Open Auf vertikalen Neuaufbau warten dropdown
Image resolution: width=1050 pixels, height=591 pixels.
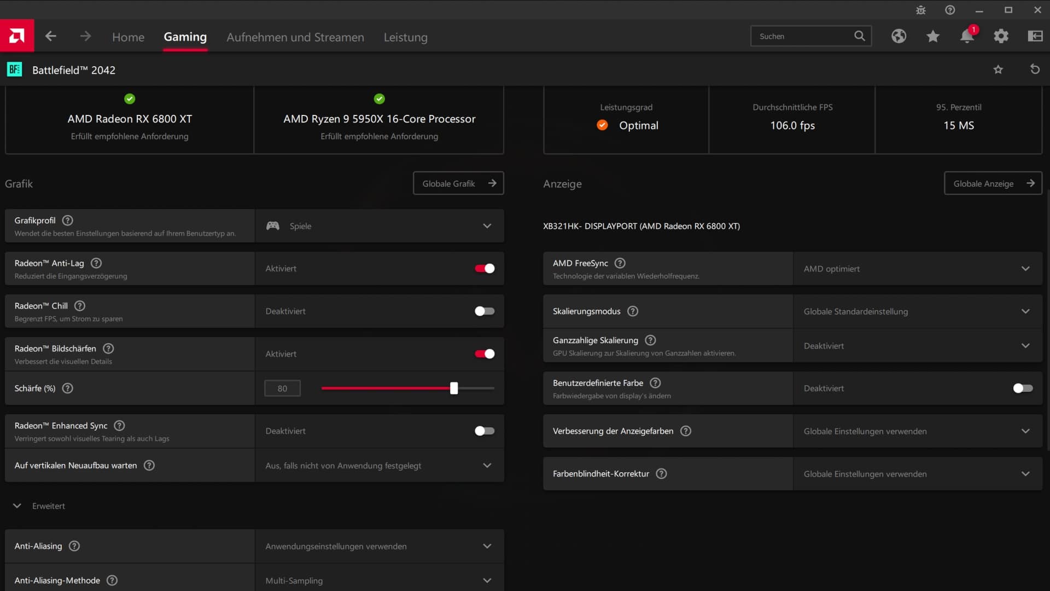point(380,465)
